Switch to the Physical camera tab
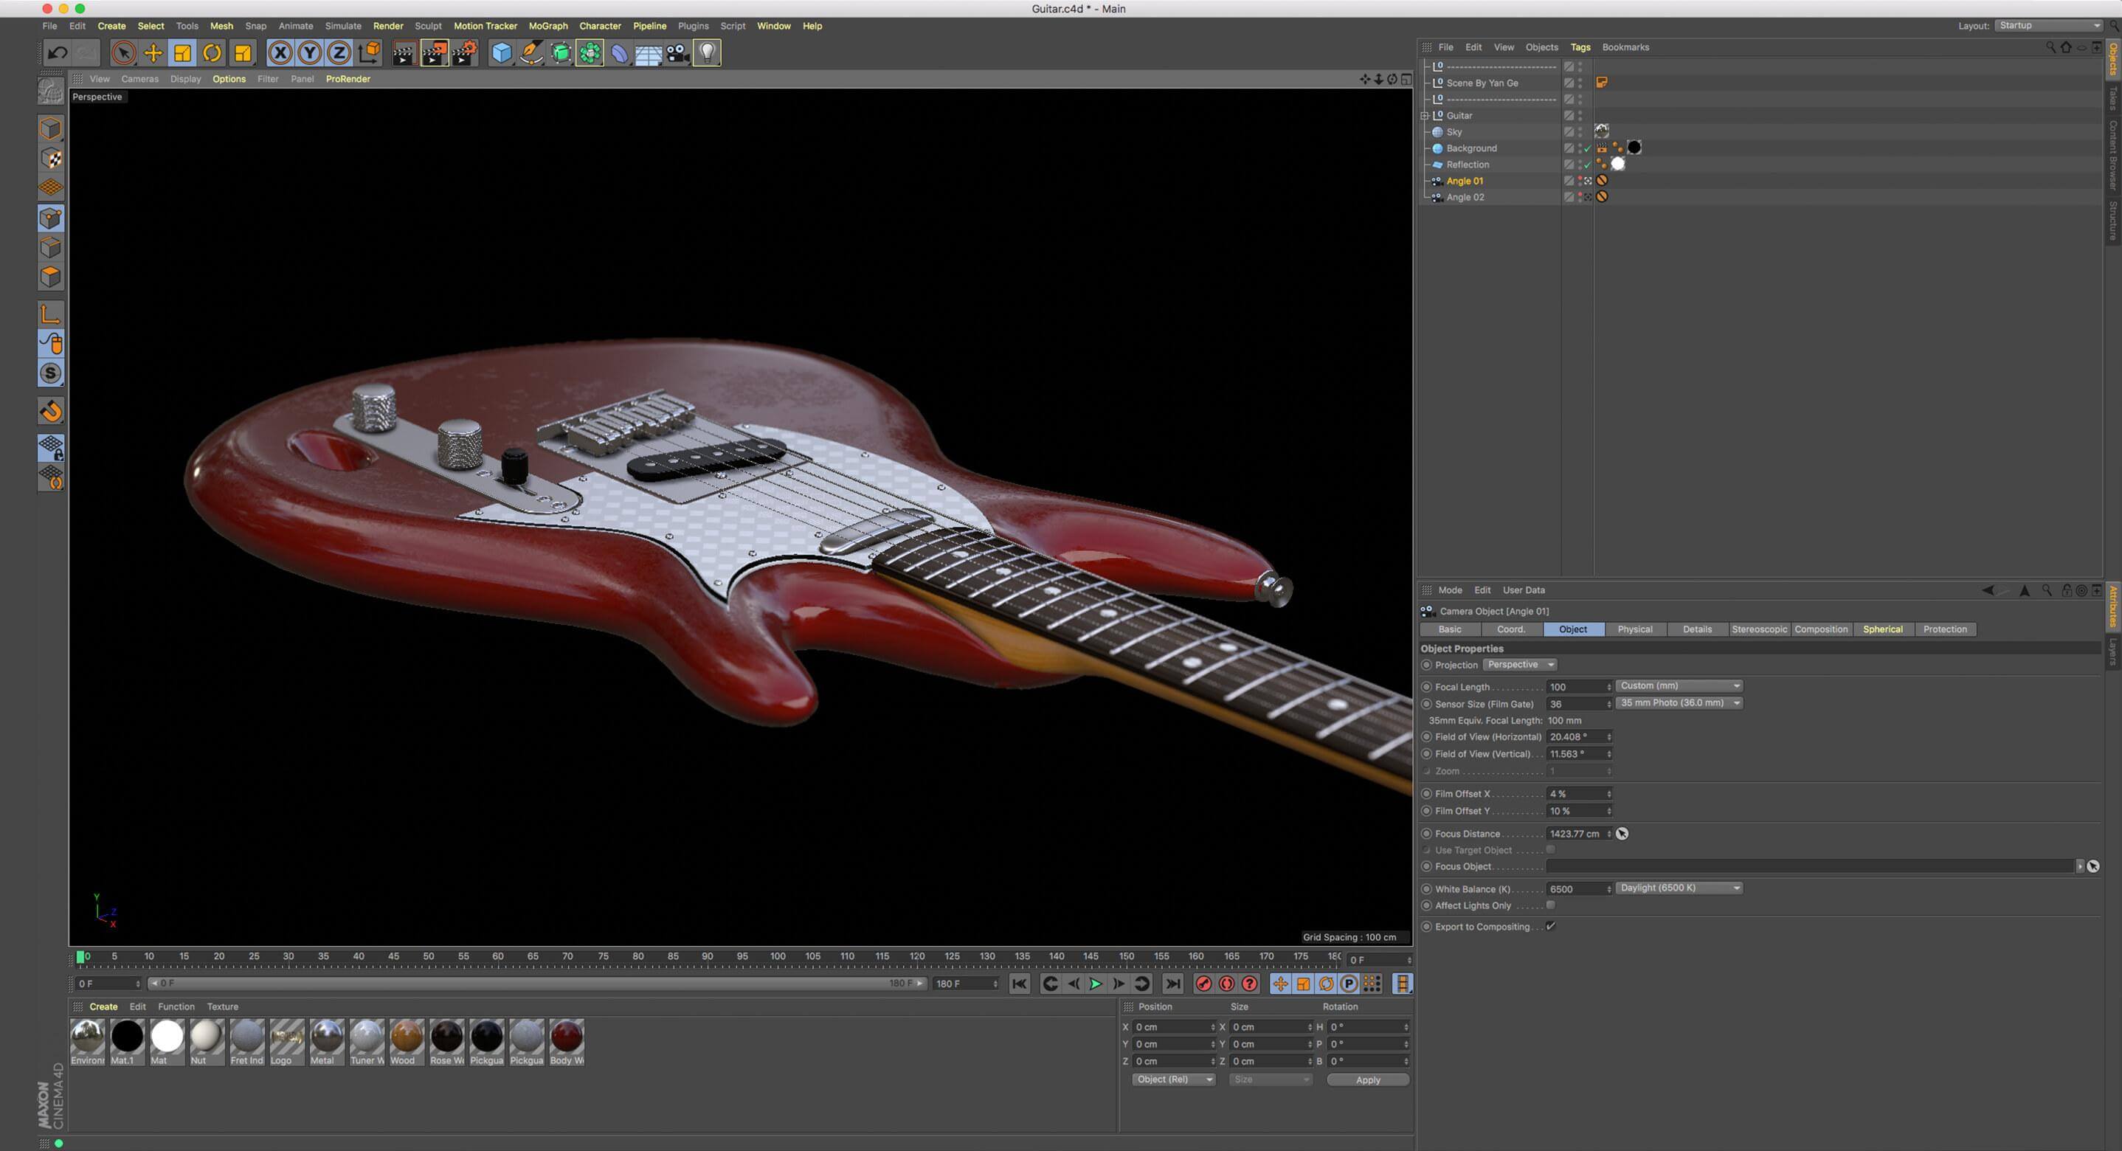The width and height of the screenshot is (2122, 1151). (1634, 629)
